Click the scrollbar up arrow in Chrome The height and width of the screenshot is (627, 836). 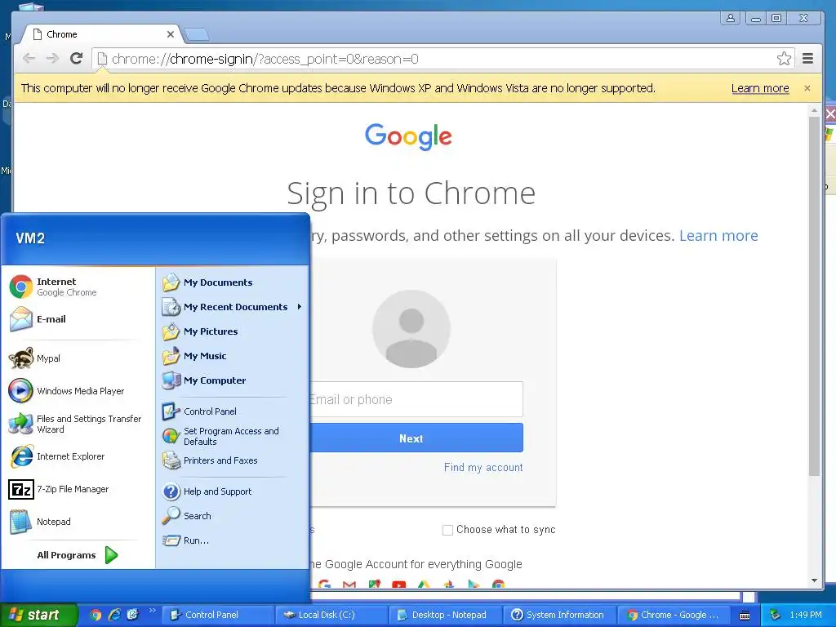[x=814, y=110]
